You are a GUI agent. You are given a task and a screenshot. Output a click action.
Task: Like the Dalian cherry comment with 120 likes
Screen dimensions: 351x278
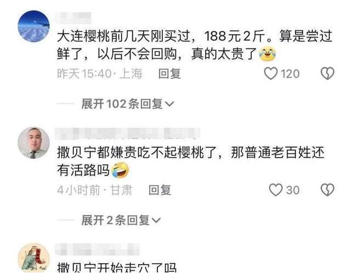pyautogui.click(x=271, y=74)
